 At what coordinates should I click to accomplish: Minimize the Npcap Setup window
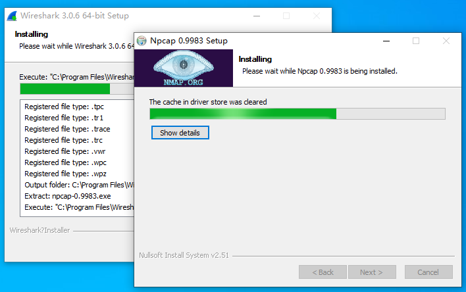point(386,41)
